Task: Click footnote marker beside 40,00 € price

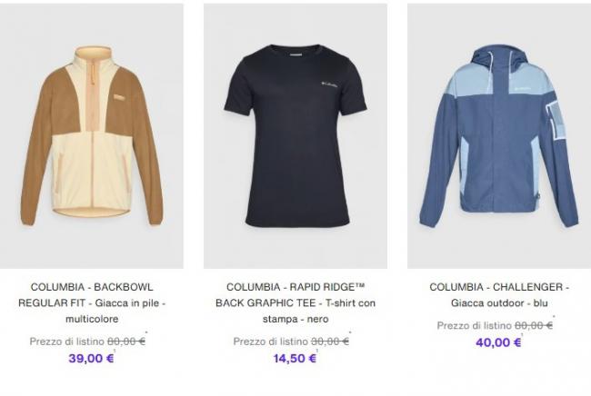Action: click(x=522, y=334)
